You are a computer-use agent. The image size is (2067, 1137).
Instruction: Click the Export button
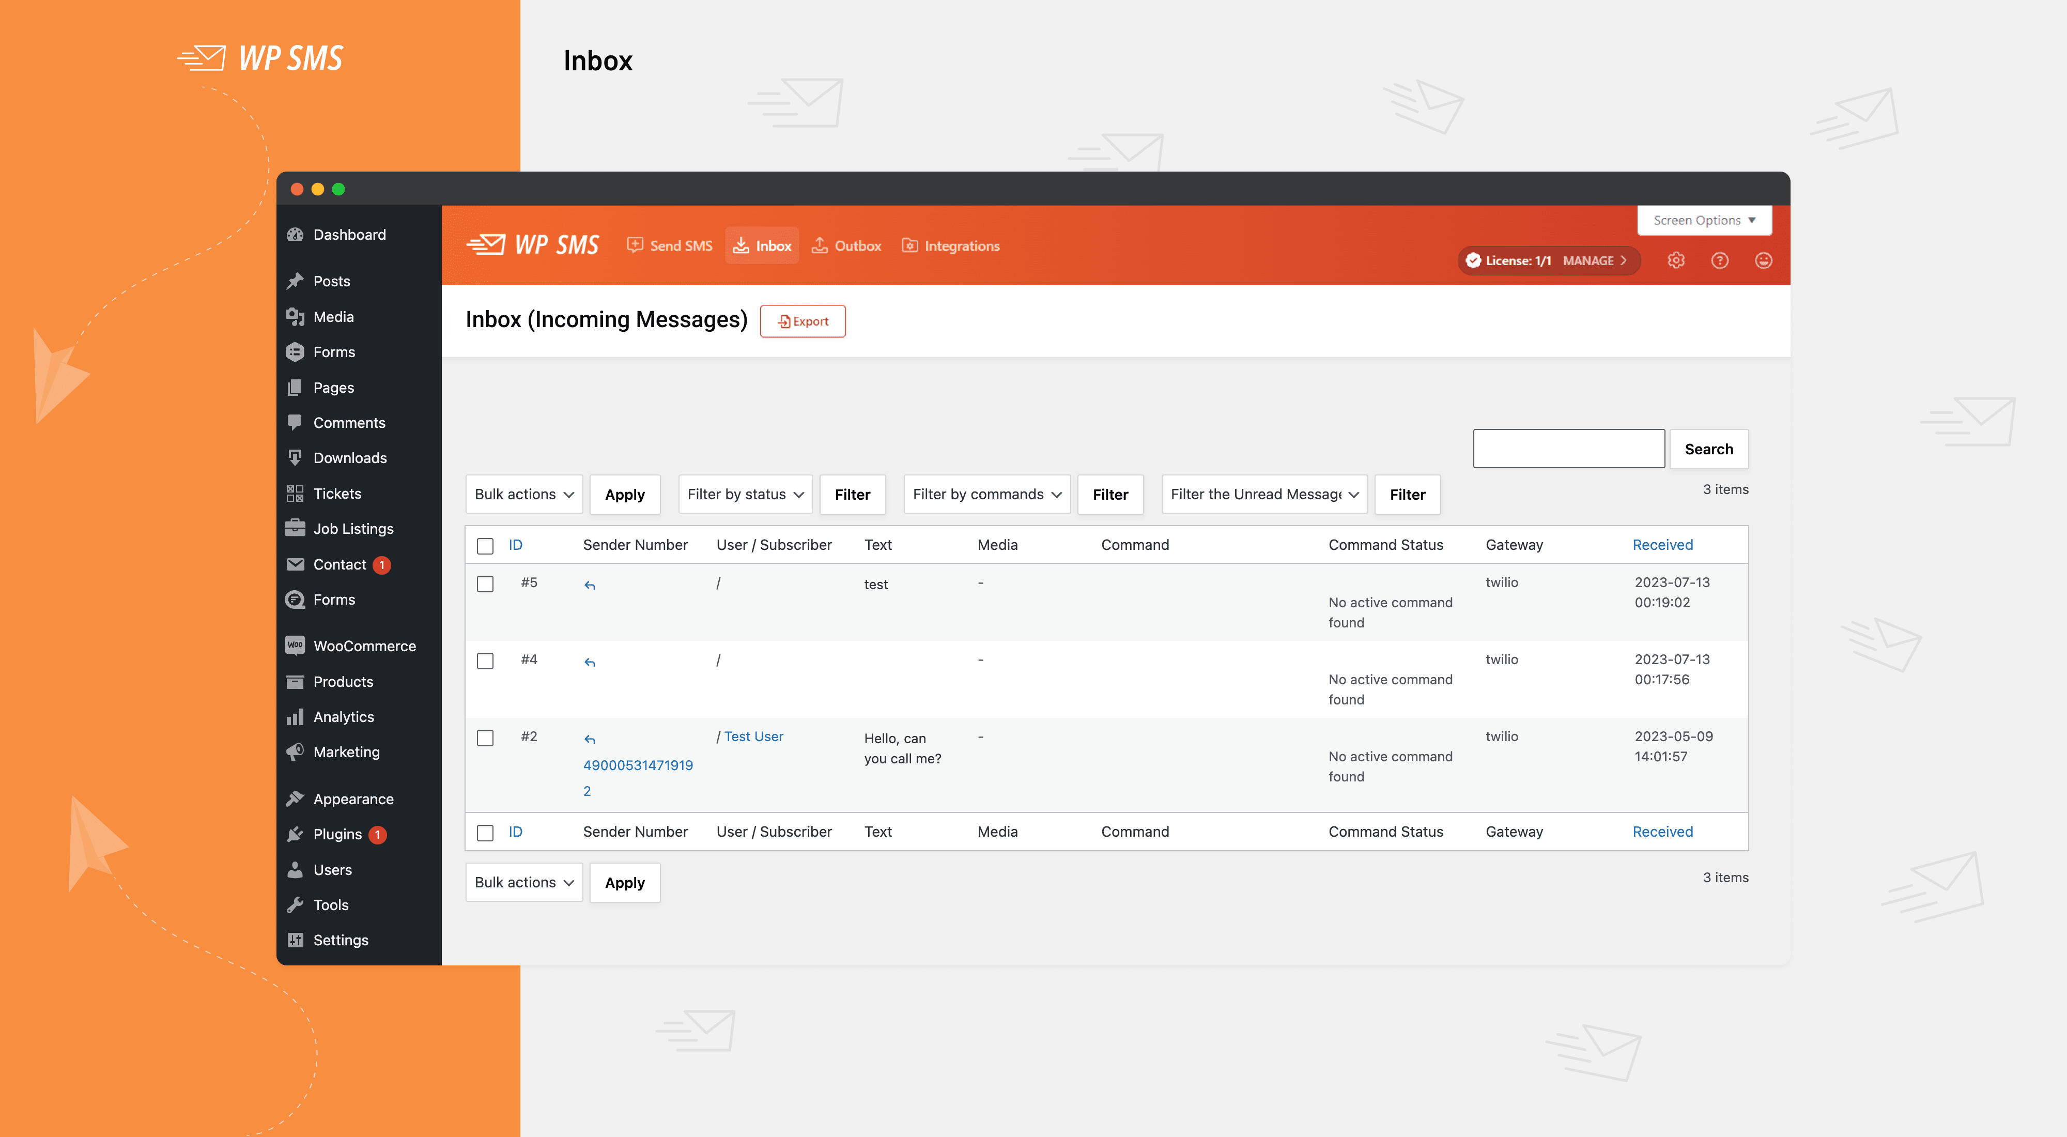(x=803, y=321)
